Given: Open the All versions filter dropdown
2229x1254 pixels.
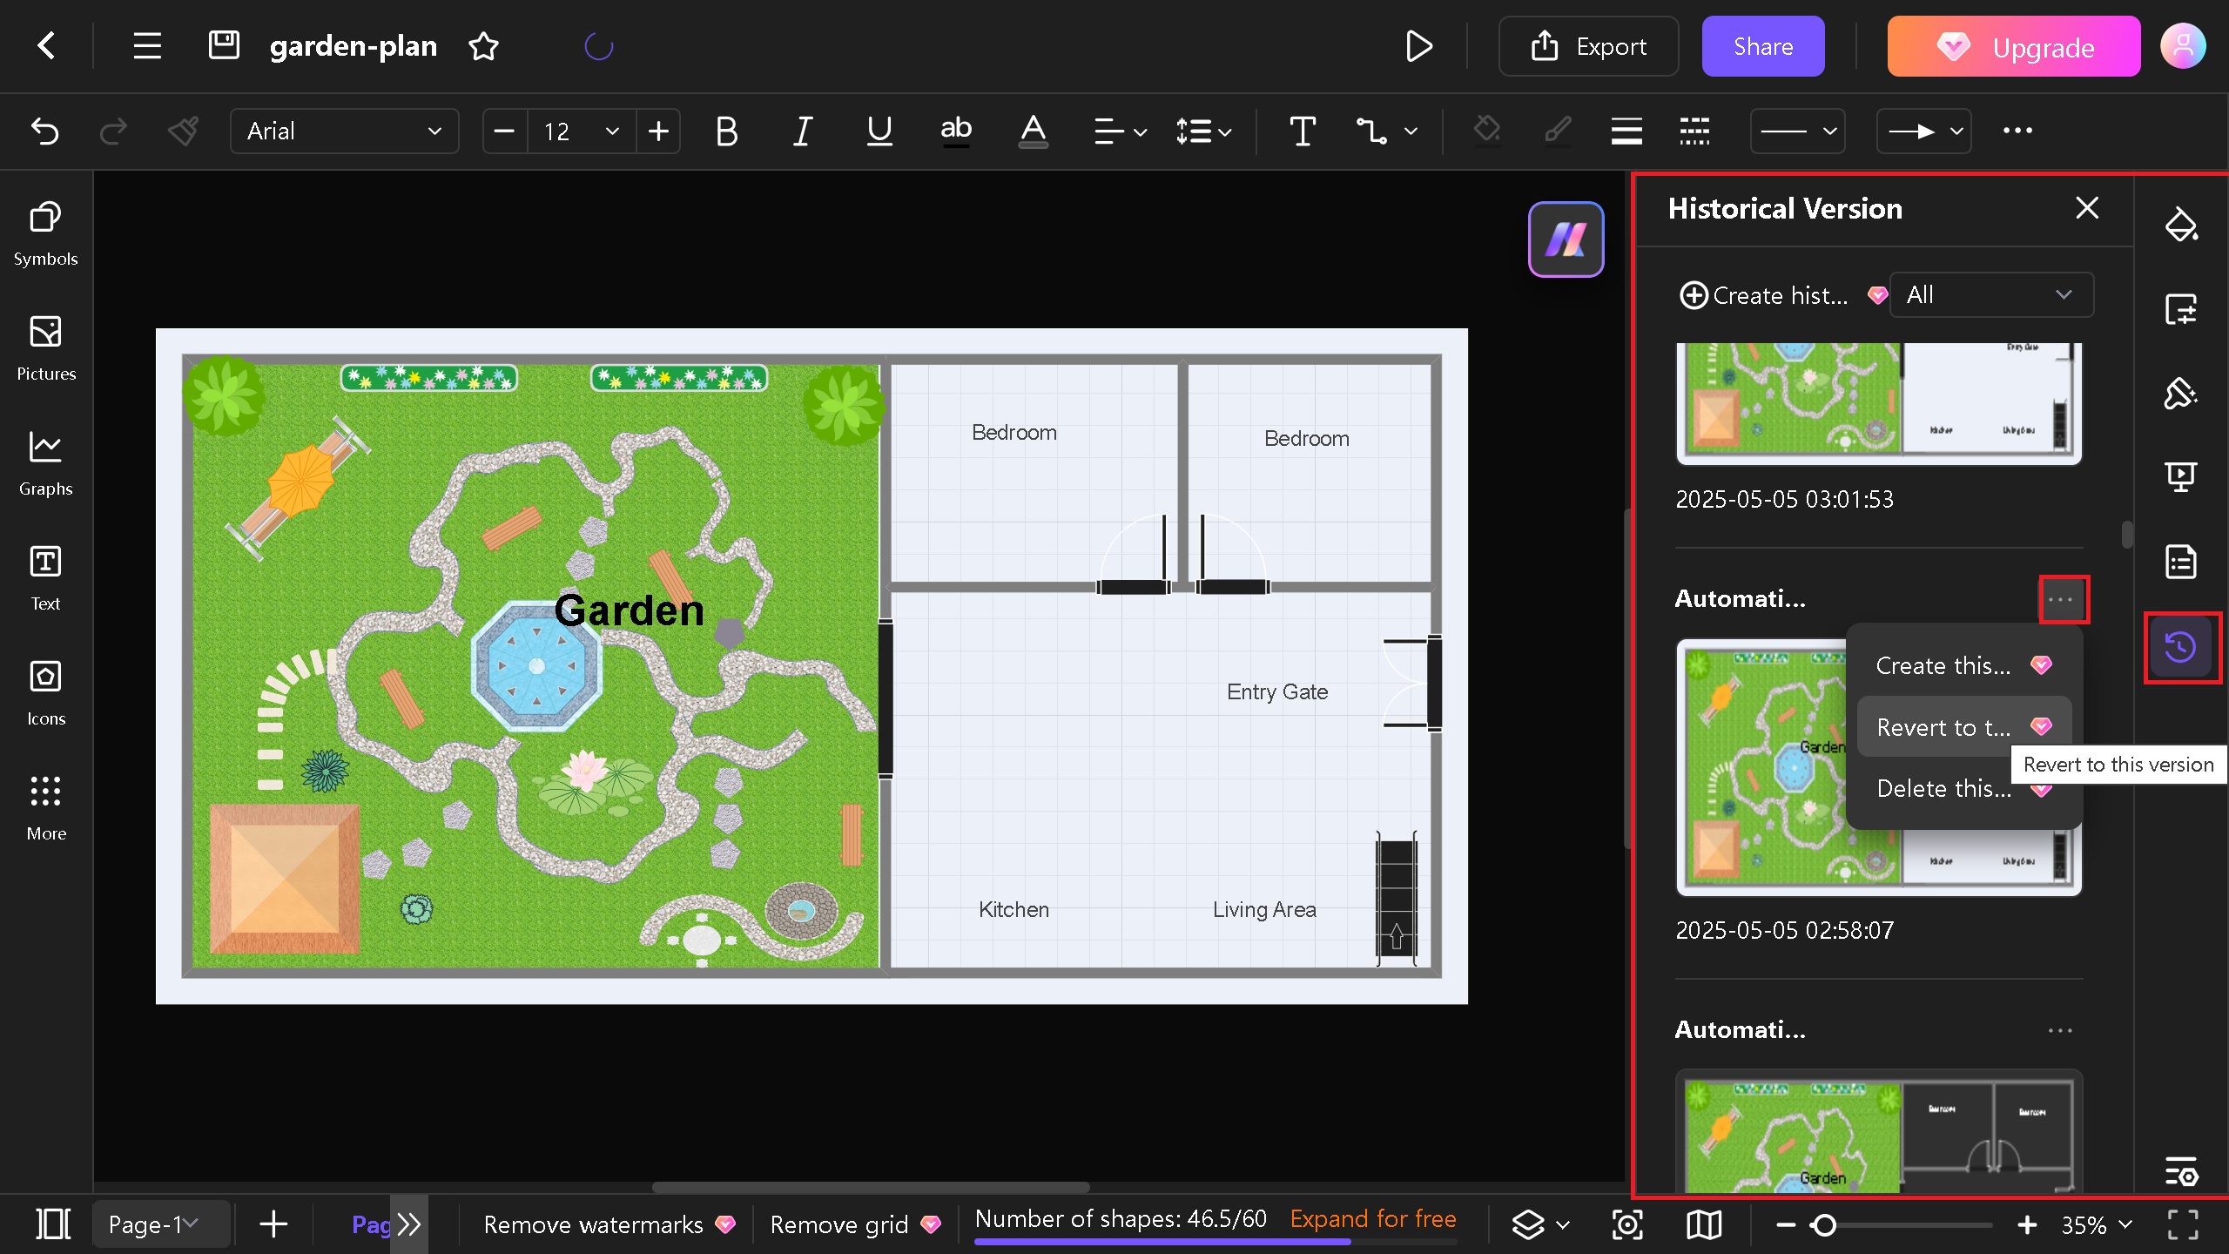Looking at the screenshot, I should [1991, 295].
